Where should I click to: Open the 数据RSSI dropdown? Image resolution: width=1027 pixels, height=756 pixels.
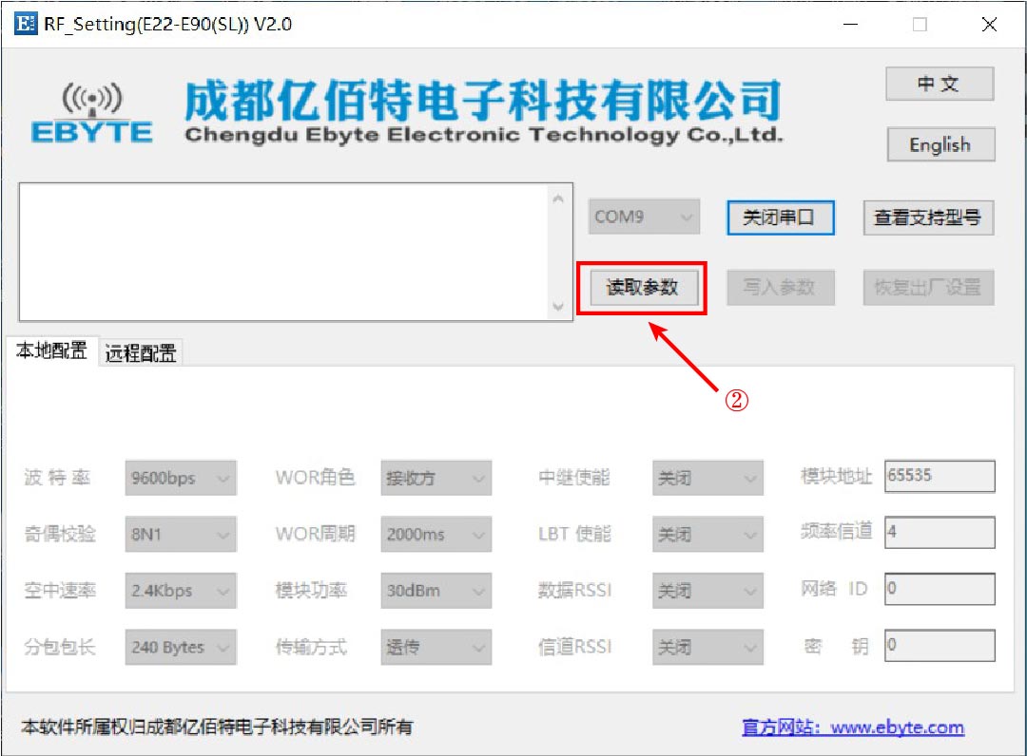708,591
